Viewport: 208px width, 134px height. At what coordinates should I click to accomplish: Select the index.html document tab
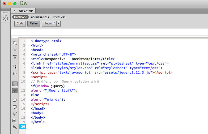25,11
